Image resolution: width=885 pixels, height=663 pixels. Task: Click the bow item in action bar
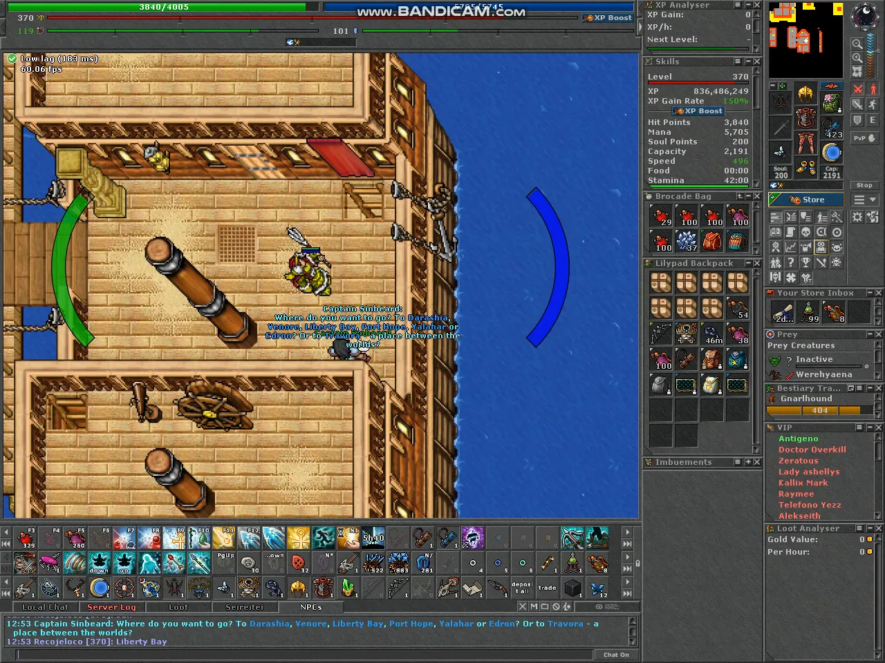tap(398, 588)
